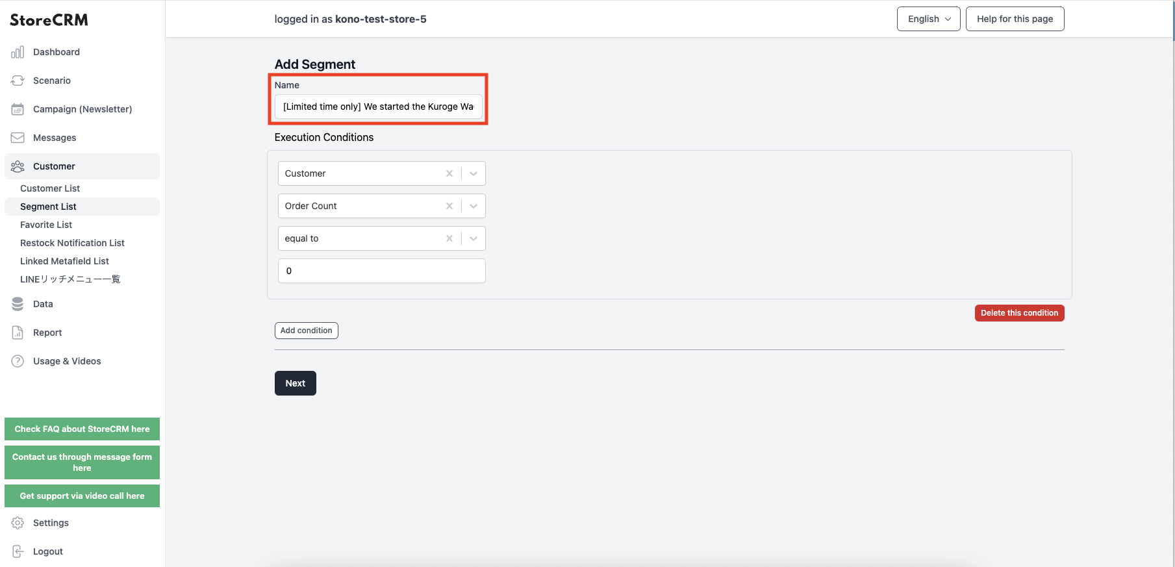Click the Logout door icon
The height and width of the screenshot is (567, 1175).
click(18, 551)
